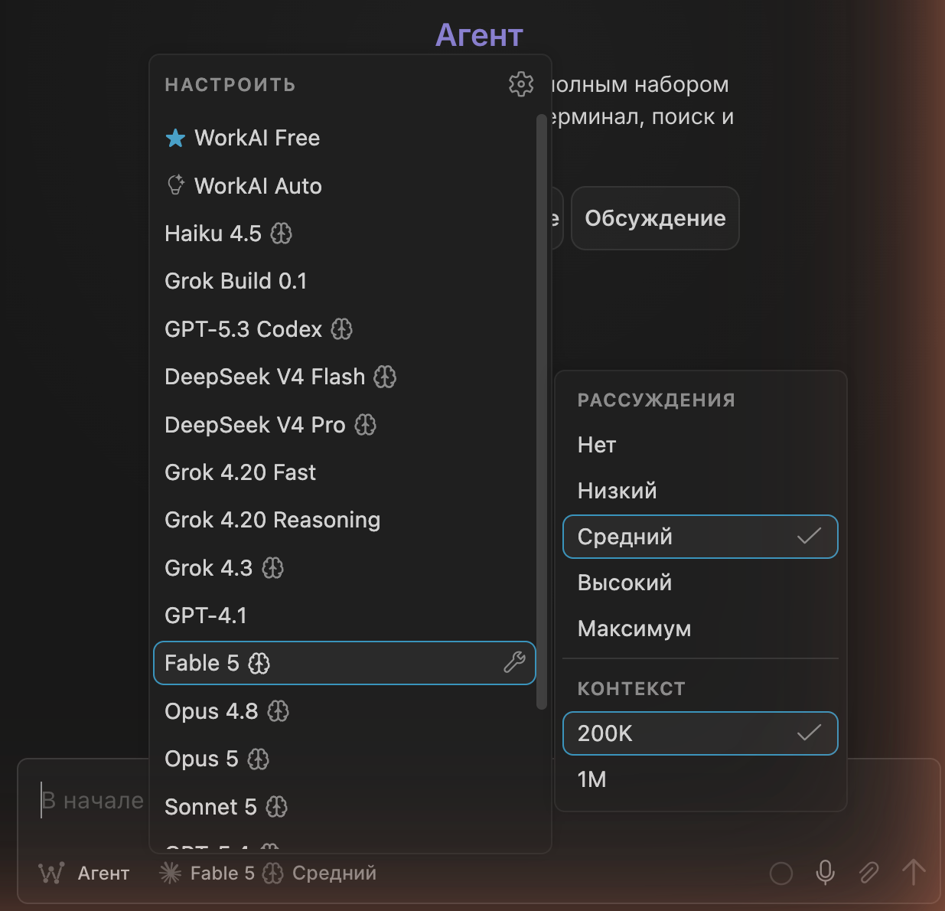Screen dimensions: 945x911
Task: Choose Sonnet 5 model
Action: (x=344, y=807)
